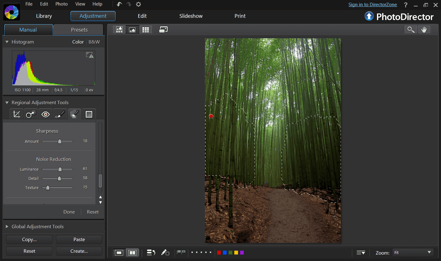This screenshot has width=441, height=261.
Task: Select the Manual tab
Action: click(28, 30)
